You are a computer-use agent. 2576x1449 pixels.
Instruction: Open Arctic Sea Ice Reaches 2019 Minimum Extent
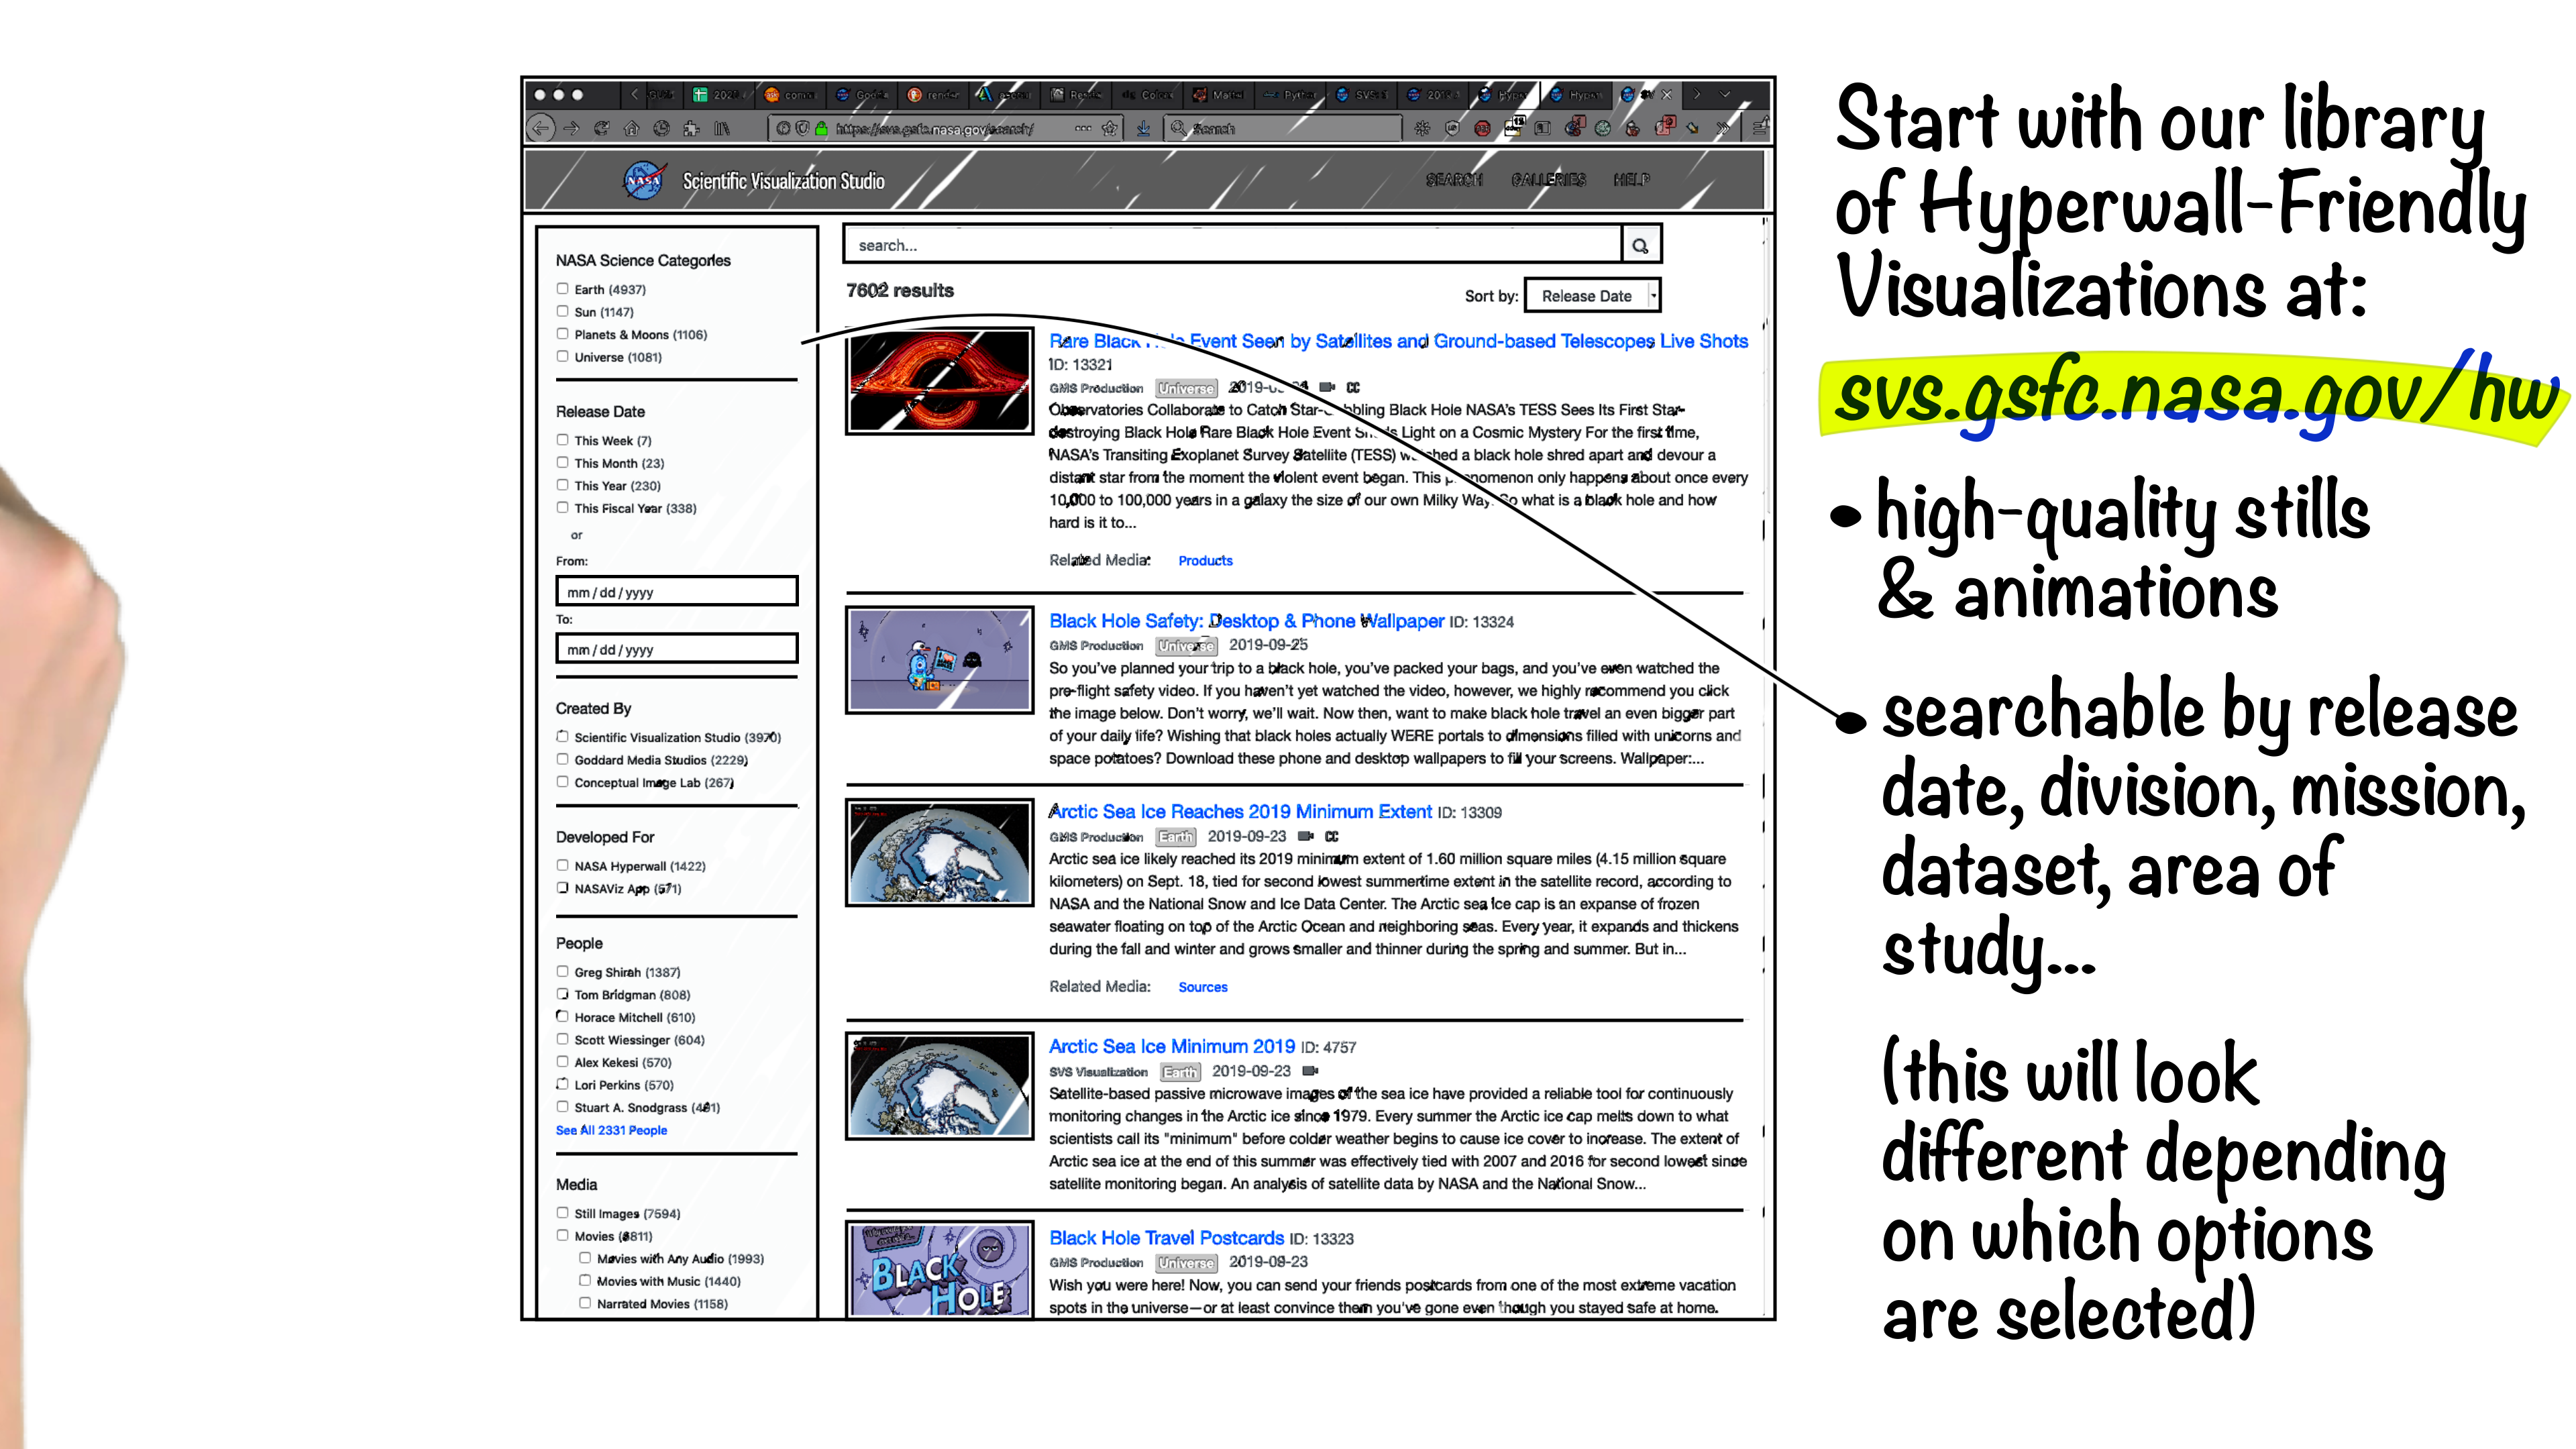pyautogui.click(x=1240, y=812)
